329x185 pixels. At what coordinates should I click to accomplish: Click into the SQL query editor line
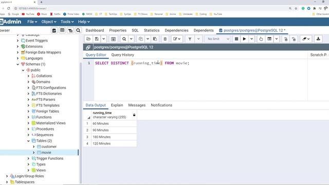tap(142, 63)
